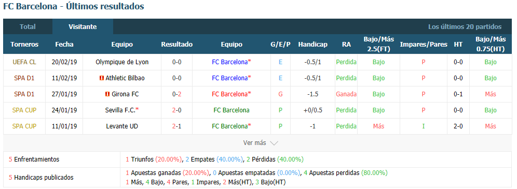Click the 0-2 result against Girona FC

click(176, 94)
